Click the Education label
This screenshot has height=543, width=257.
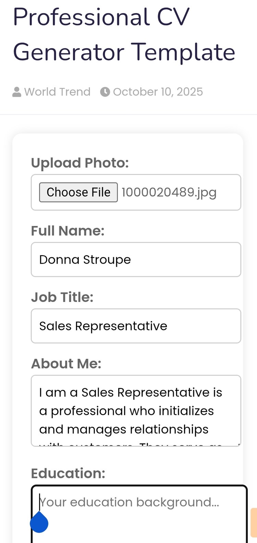[68, 473]
